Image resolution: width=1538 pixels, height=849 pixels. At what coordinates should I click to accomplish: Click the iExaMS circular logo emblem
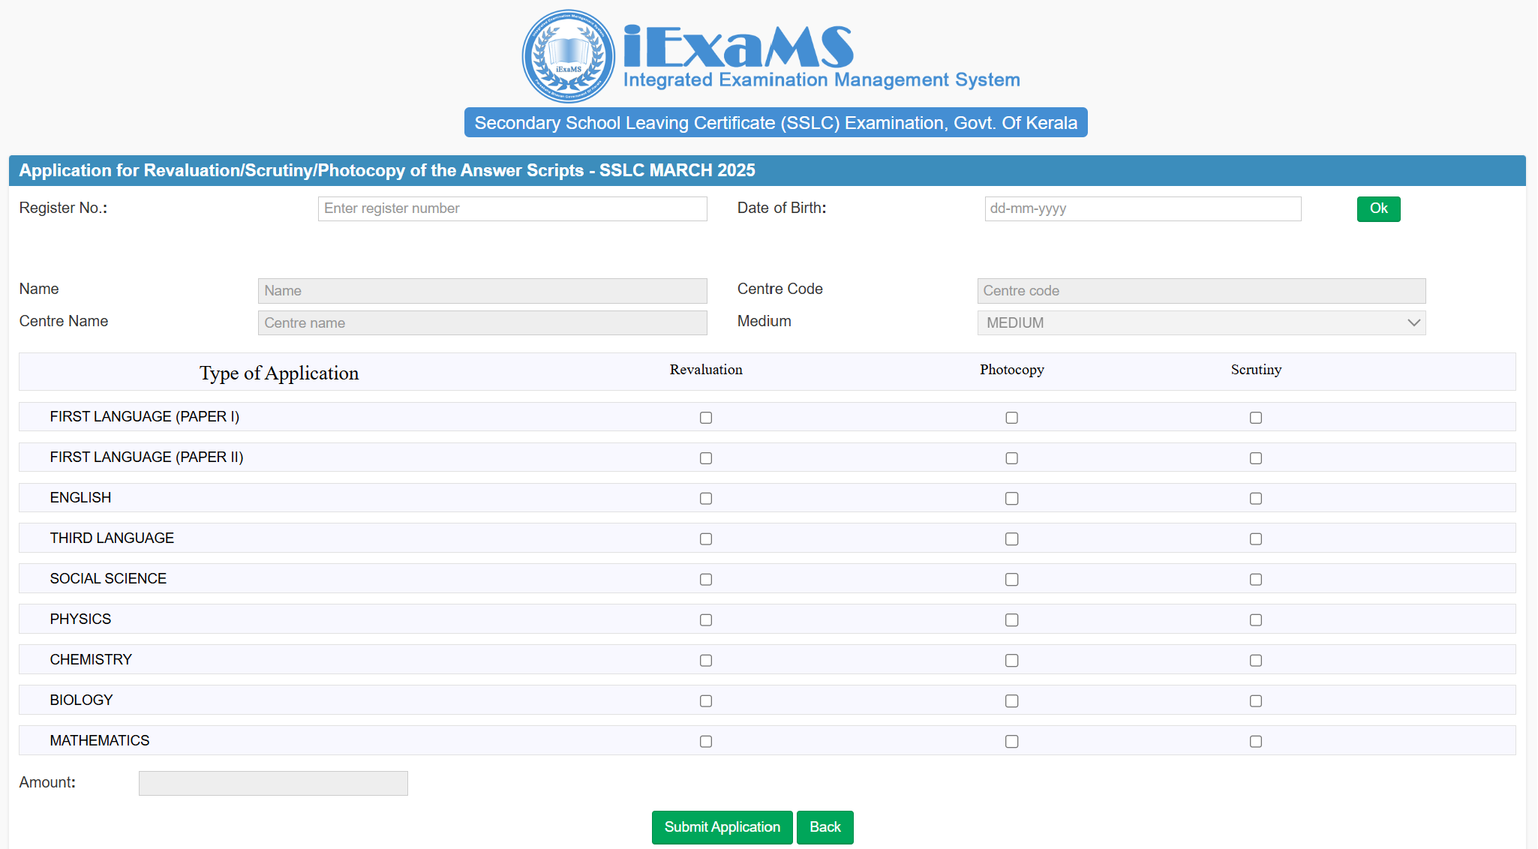[568, 56]
